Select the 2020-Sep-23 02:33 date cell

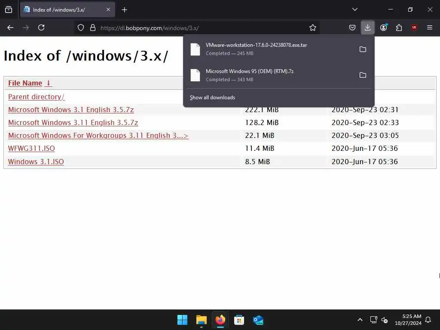tap(365, 122)
